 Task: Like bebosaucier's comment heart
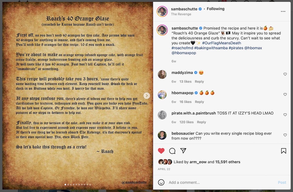click(285, 135)
